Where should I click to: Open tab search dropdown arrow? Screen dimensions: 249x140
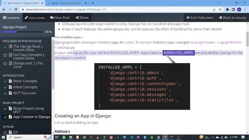click(x=219, y=3)
